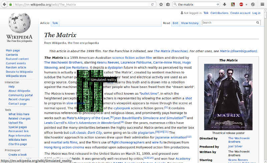Image resolution: width=267 pixels, height=163 pixels.
Task: Select the Read tab
Action: click(166, 23)
